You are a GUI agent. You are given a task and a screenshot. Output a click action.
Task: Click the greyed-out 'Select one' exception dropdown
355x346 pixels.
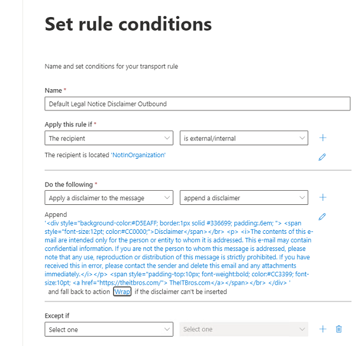point(244,329)
